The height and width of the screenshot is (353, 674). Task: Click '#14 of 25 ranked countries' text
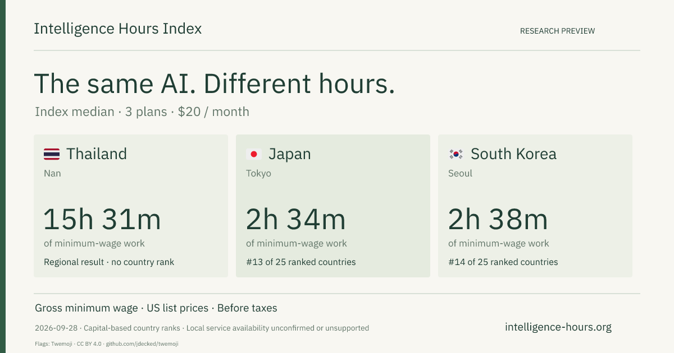coord(503,262)
